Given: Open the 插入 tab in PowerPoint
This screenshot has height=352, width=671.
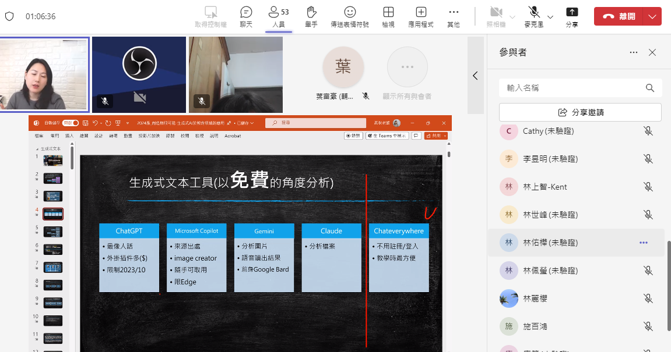Looking at the screenshot, I should click(x=69, y=136).
